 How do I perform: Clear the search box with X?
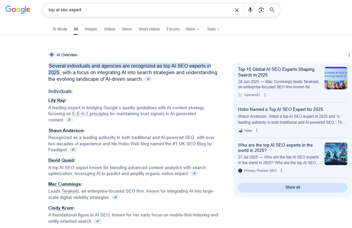pyautogui.click(x=237, y=10)
